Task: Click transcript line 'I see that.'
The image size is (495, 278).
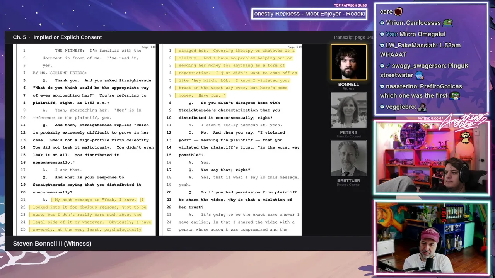Action: point(68,170)
